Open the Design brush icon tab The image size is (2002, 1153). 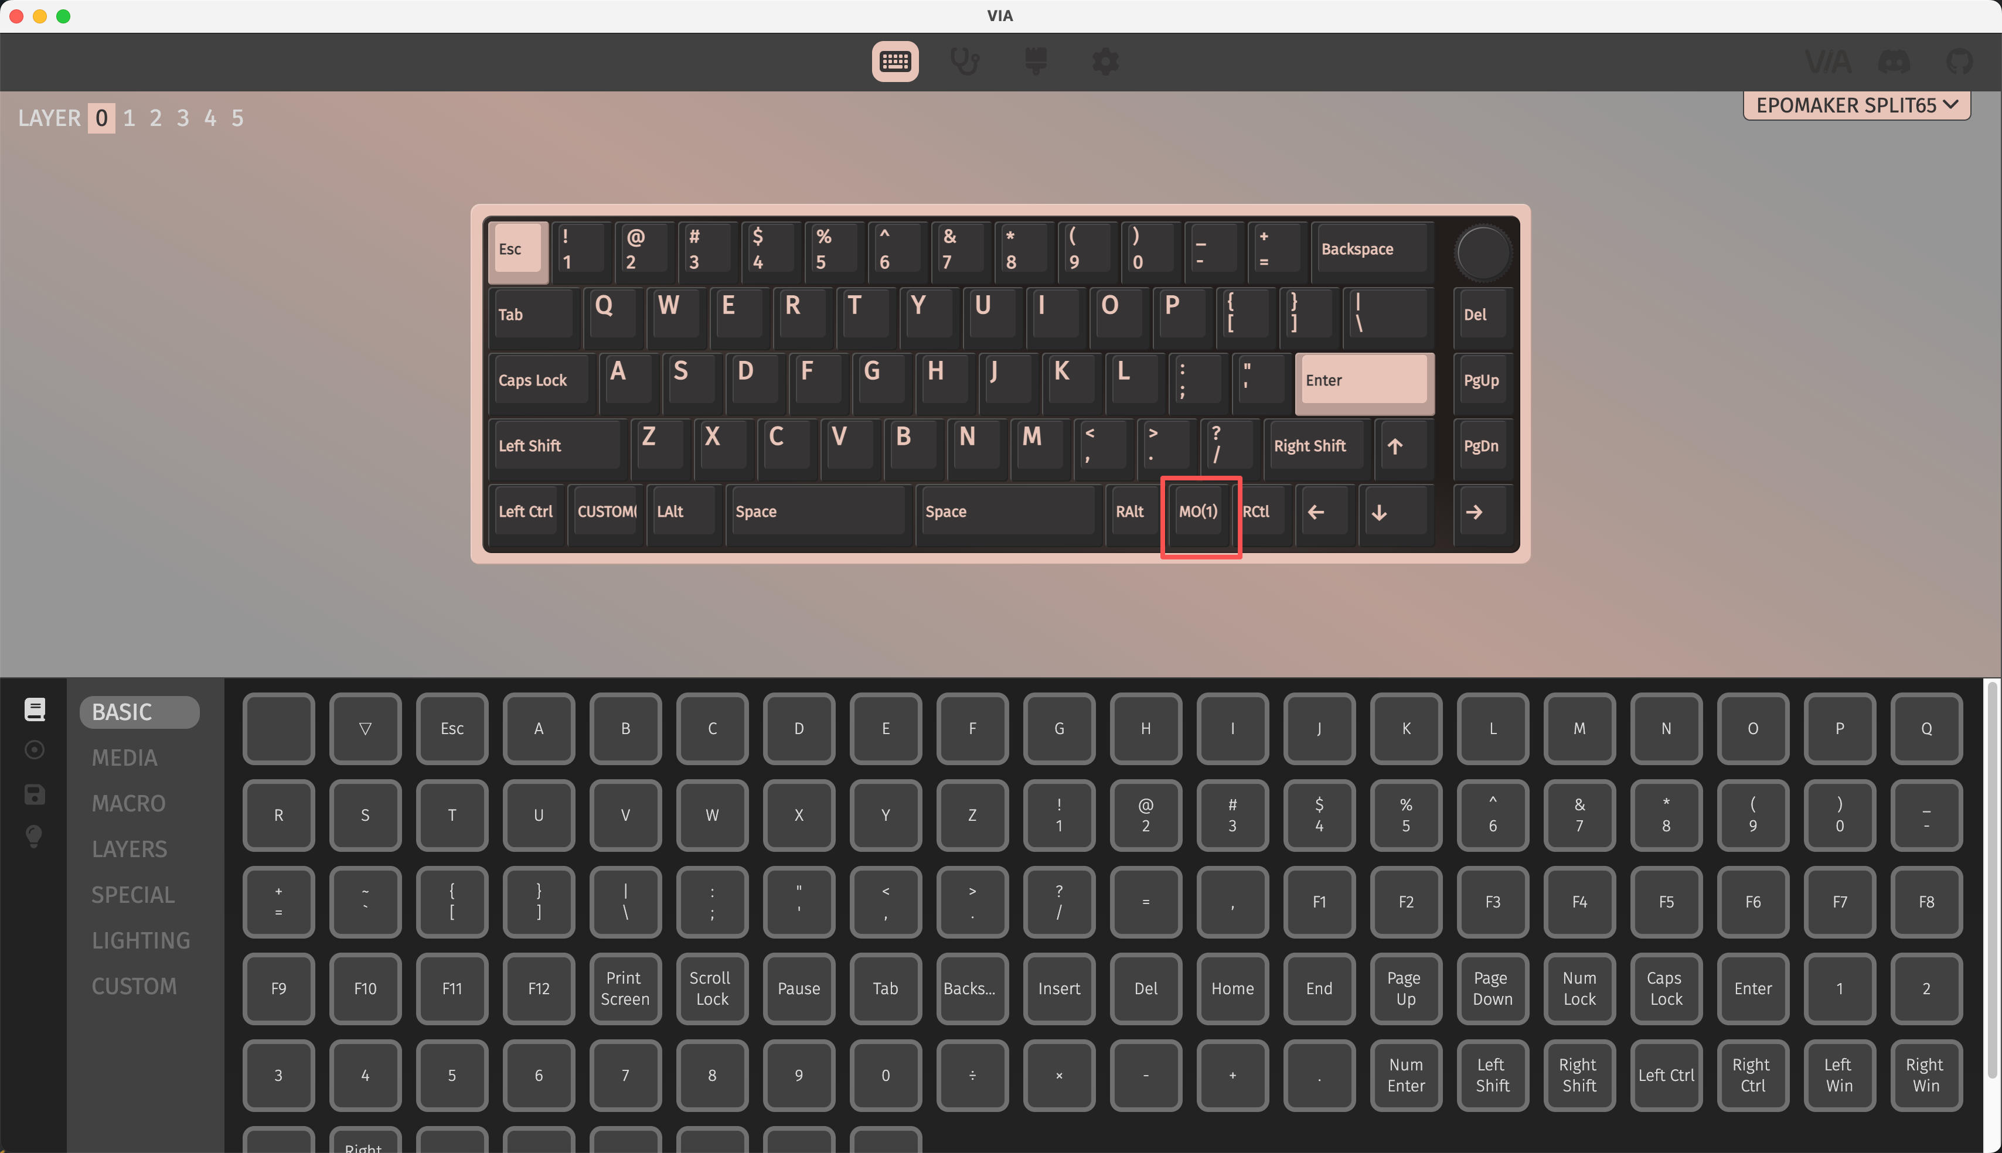[1035, 61]
